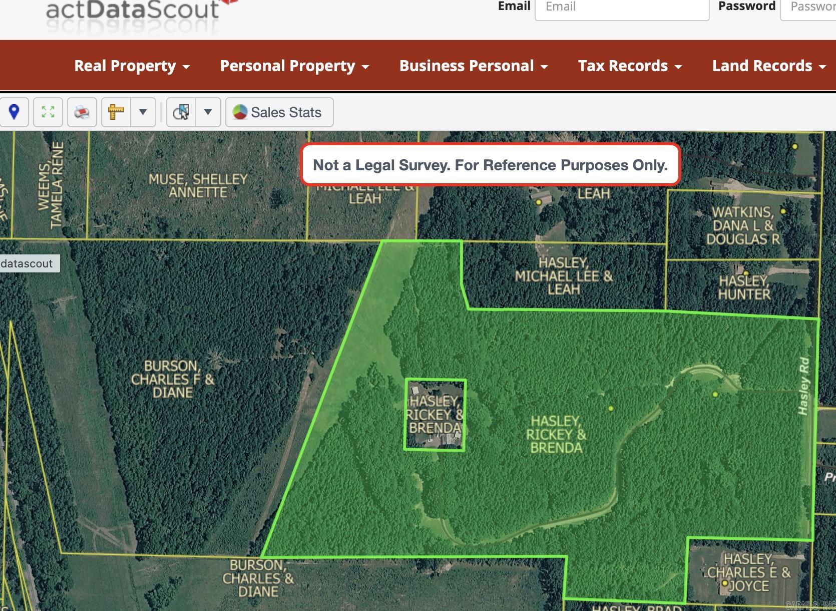Click the print map icon
This screenshot has width=836, height=611.
(82, 112)
